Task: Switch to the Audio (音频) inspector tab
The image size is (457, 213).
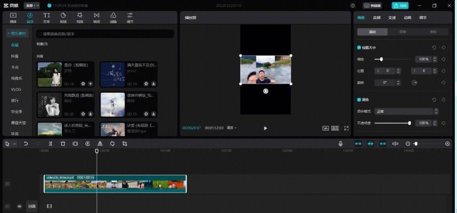Action: pyautogui.click(x=376, y=18)
